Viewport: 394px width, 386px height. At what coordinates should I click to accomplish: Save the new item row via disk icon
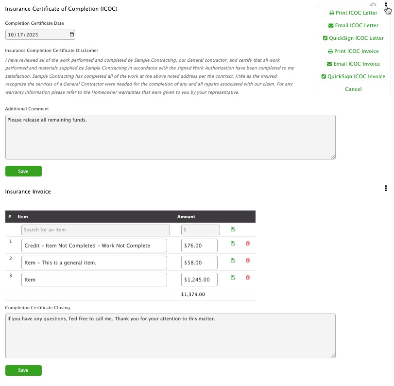click(x=233, y=229)
